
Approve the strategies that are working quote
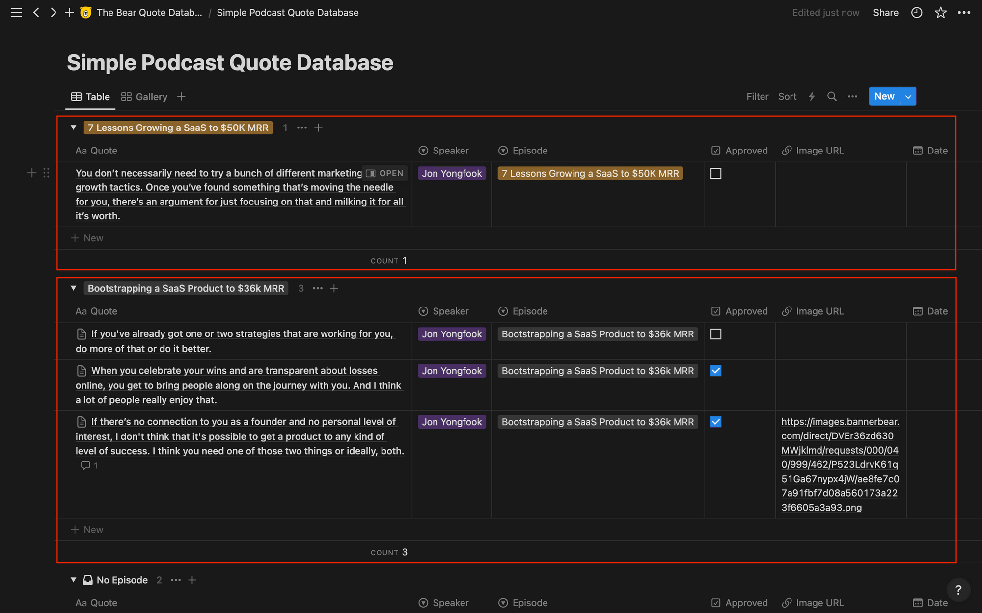tap(716, 333)
